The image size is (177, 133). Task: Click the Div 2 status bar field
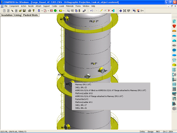click(x=165, y=132)
